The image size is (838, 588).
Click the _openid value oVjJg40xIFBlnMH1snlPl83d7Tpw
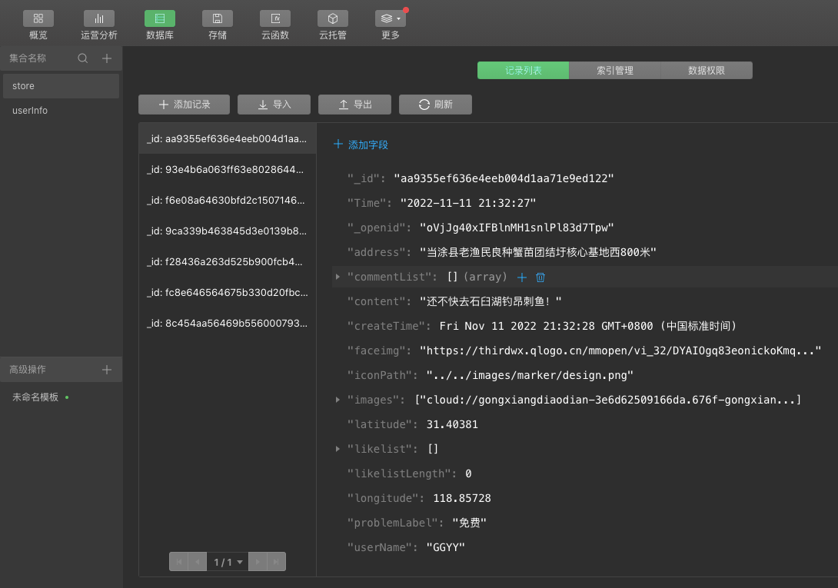517,228
